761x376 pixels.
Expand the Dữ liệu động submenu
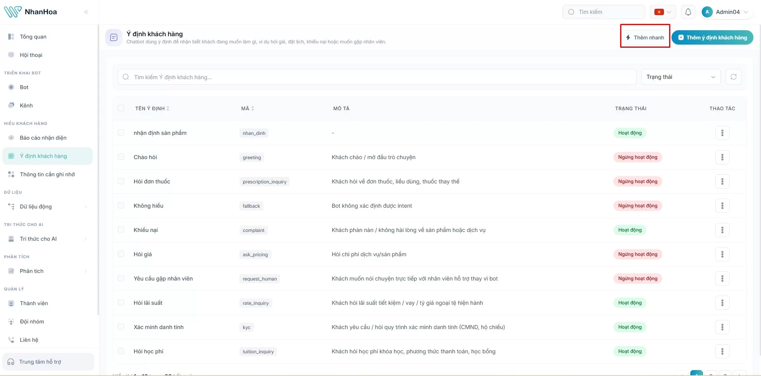47,207
